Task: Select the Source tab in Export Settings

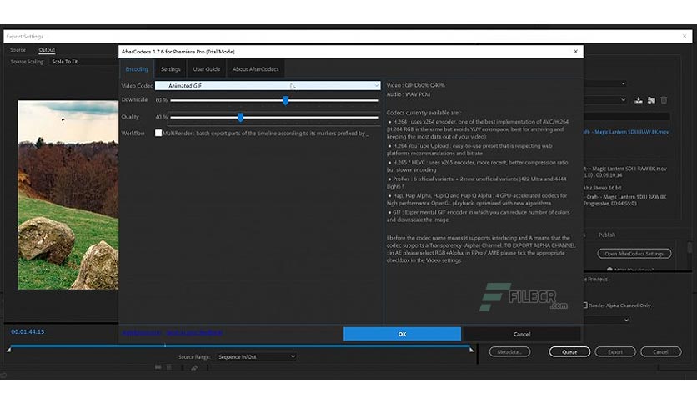Action: click(x=18, y=50)
